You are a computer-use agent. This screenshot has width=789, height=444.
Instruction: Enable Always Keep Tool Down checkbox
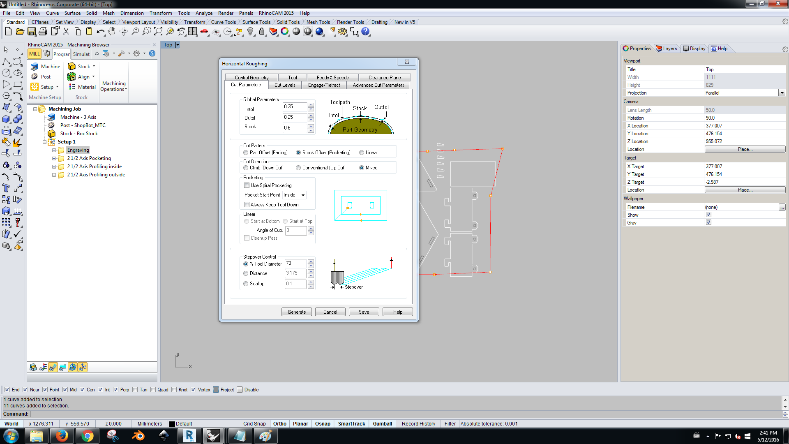(247, 205)
